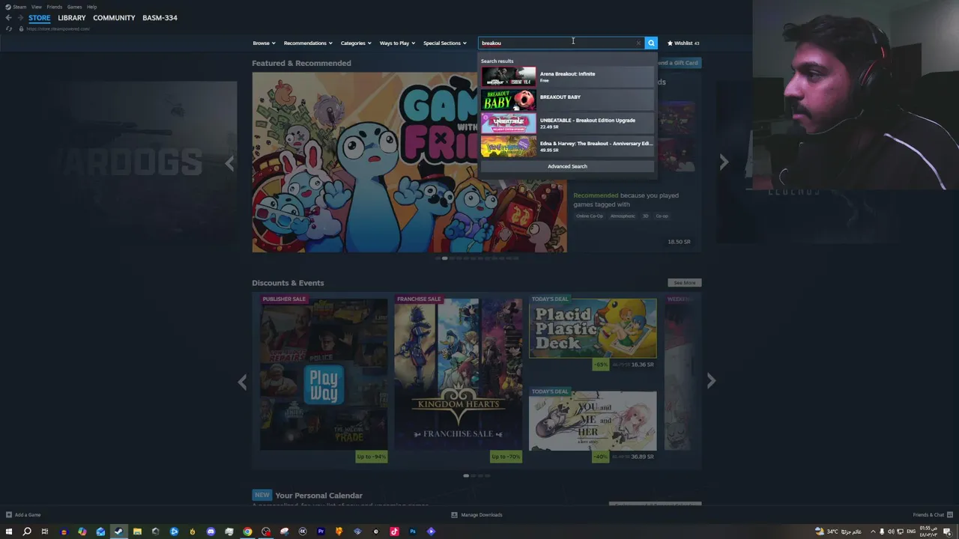Go to previous featured carousel item
Image resolution: width=959 pixels, height=539 pixels.
(229, 162)
